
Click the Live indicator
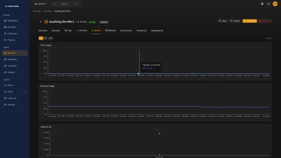point(269,38)
